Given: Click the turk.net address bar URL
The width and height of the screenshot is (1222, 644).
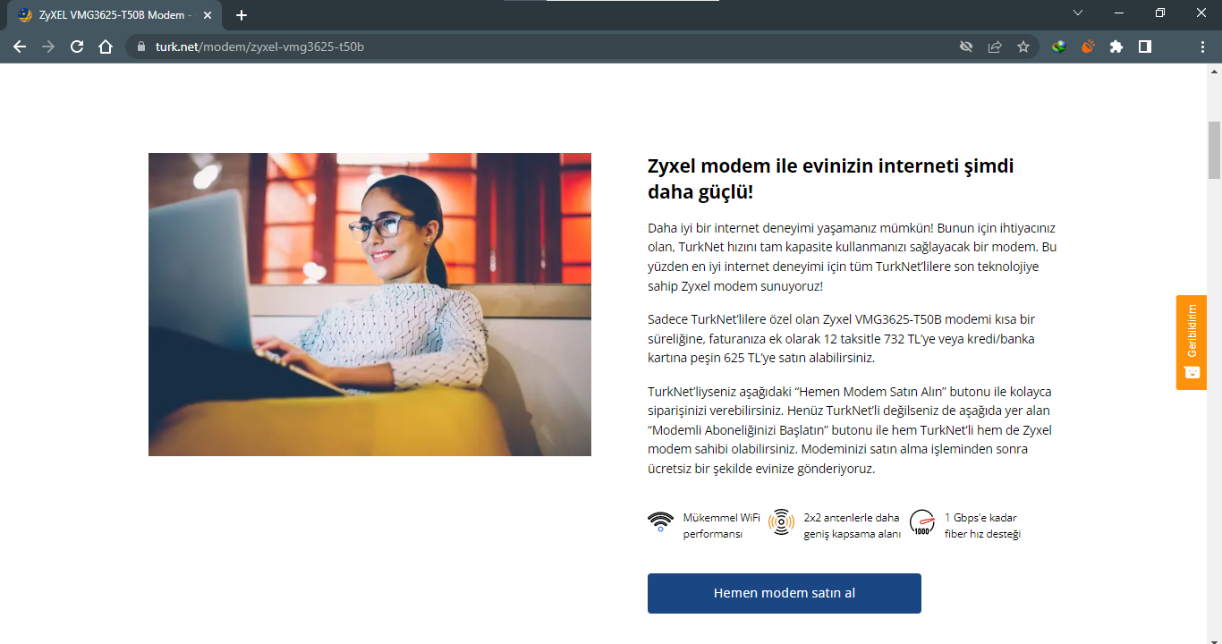Looking at the screenshot, I should tap(259, 47).
